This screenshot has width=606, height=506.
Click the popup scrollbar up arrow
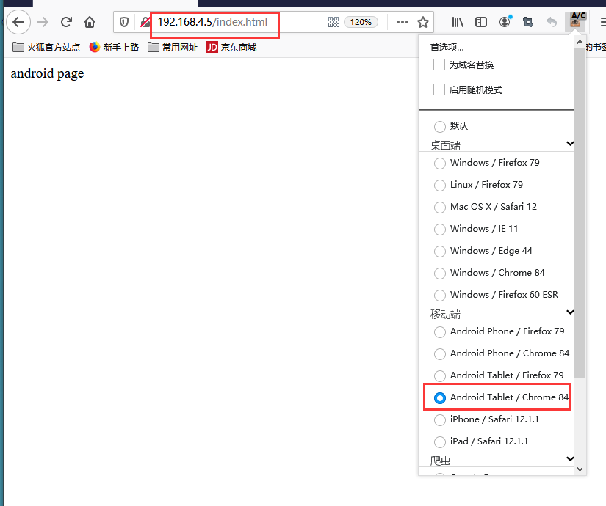click(580, 42)
